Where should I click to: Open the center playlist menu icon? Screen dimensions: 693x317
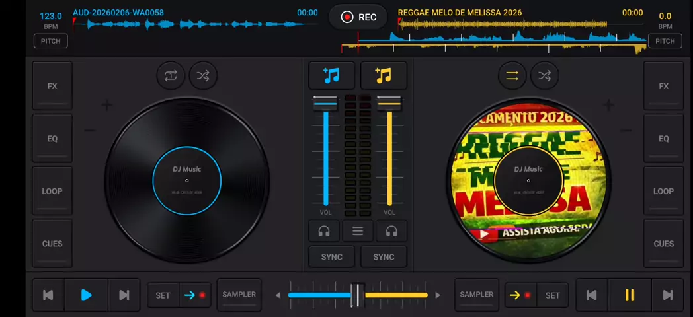click(x=358, y=231)
